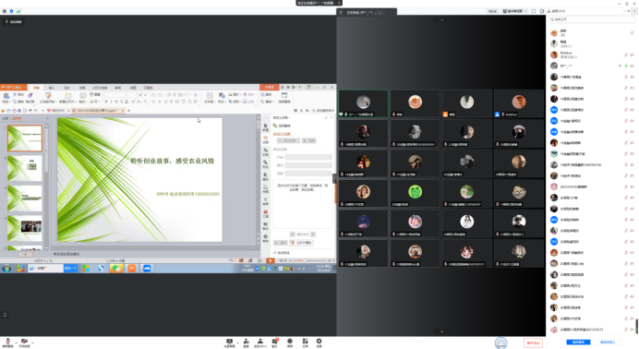Open the Insert tab in WPS ribbon
The height and width of the screenshot is (349, 639).
52,88
